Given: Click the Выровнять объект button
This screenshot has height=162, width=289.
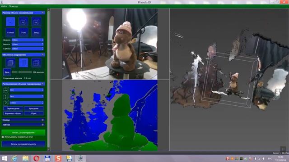Looking at the screenshot, I should pyautogui.click(x=13, y=113).
